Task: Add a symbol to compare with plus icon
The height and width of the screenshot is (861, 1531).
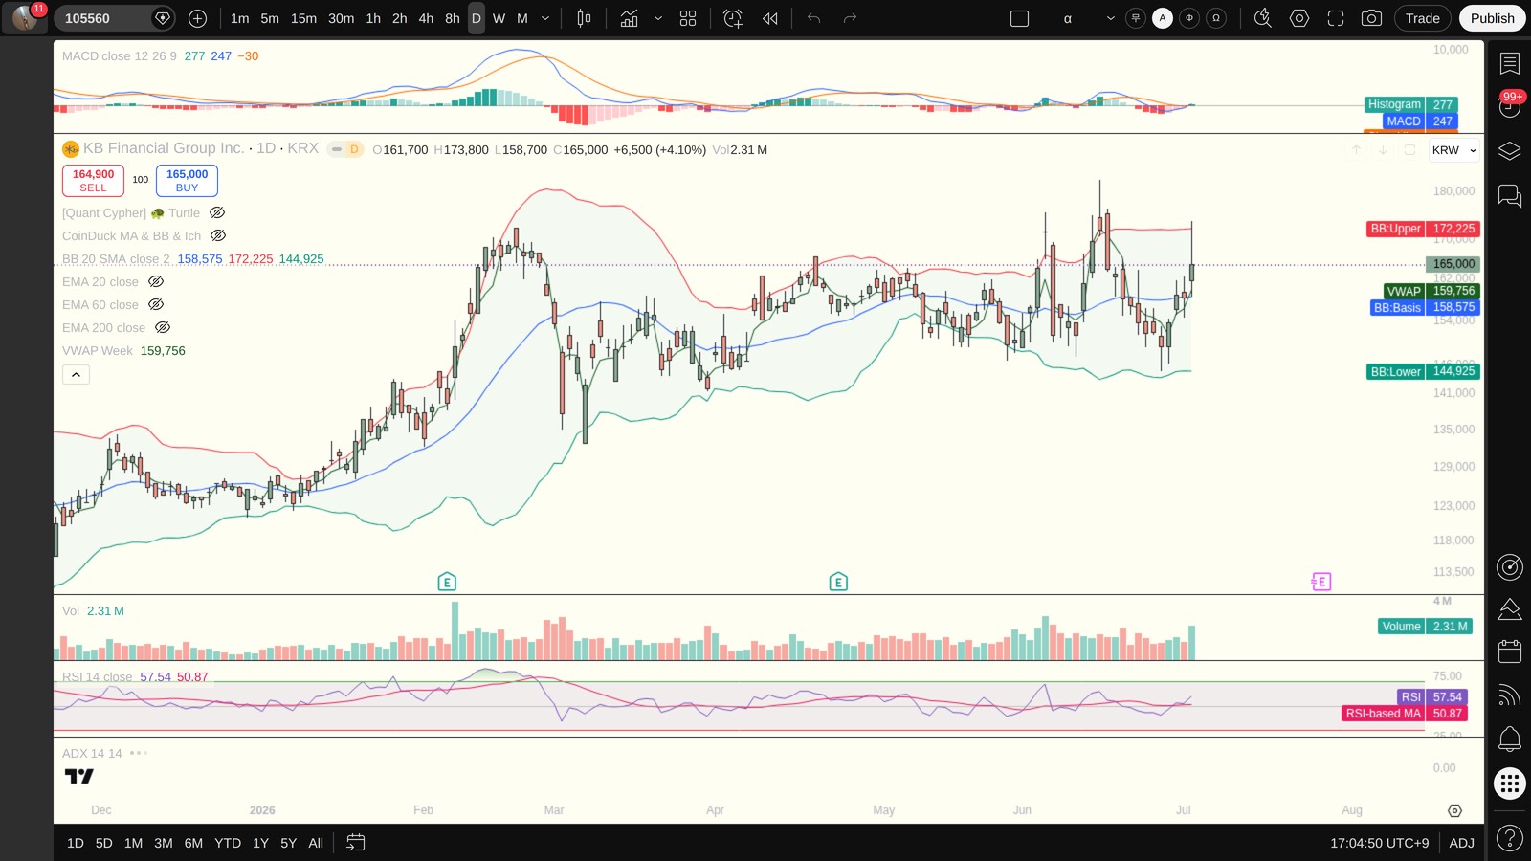Action: tap(197, 18)
